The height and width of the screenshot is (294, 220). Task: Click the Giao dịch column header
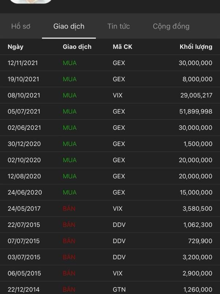[x=77, y=47]
